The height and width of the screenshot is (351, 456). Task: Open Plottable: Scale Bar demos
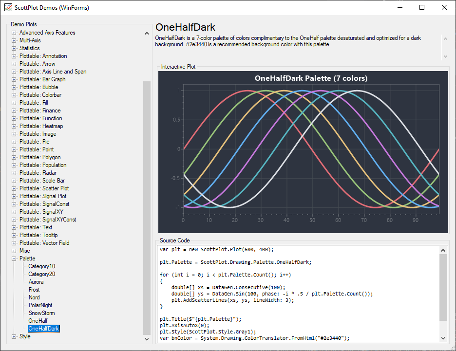[42, 181]
